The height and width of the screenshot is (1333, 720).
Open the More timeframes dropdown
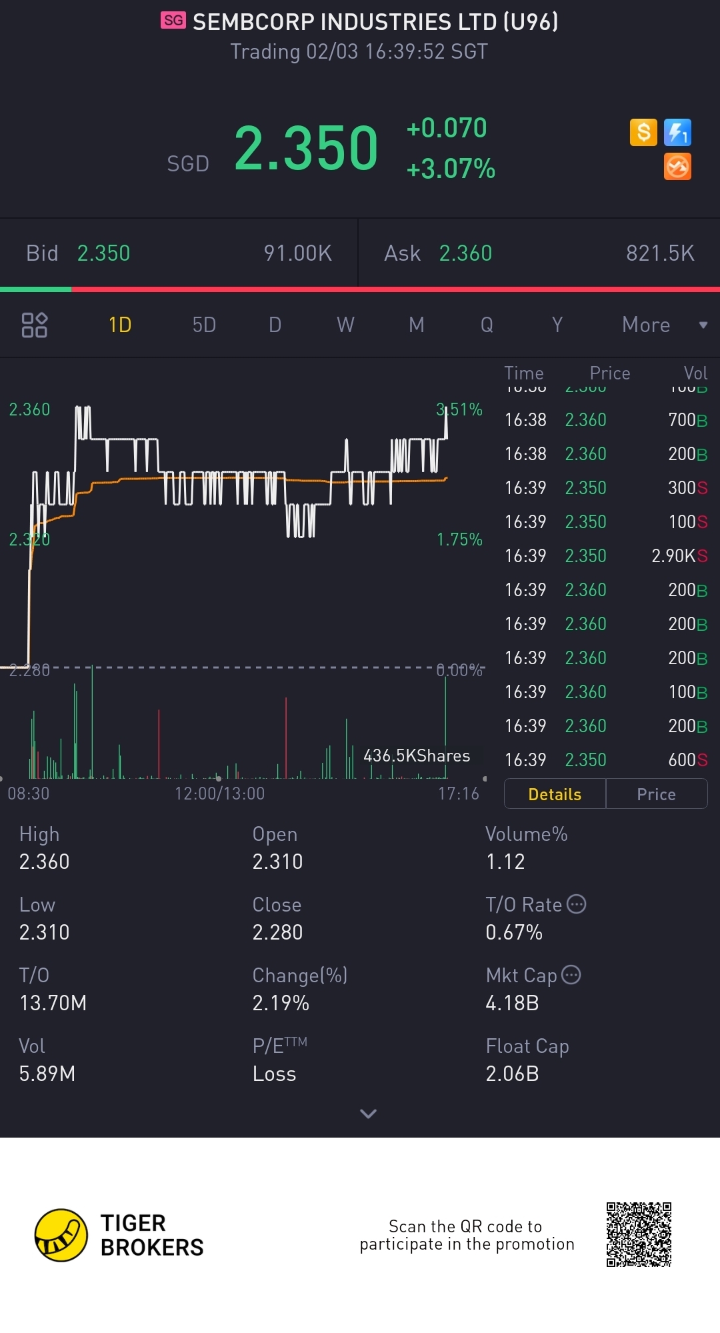[x=663, y=325]
